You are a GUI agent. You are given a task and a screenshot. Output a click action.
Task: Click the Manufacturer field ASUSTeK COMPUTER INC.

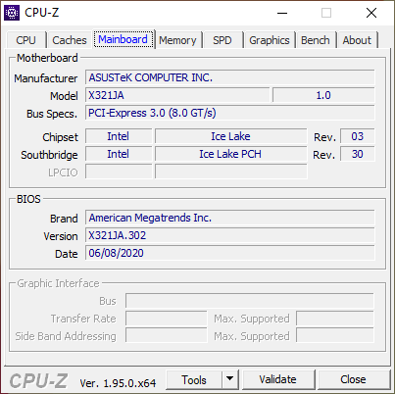(230, 77)
